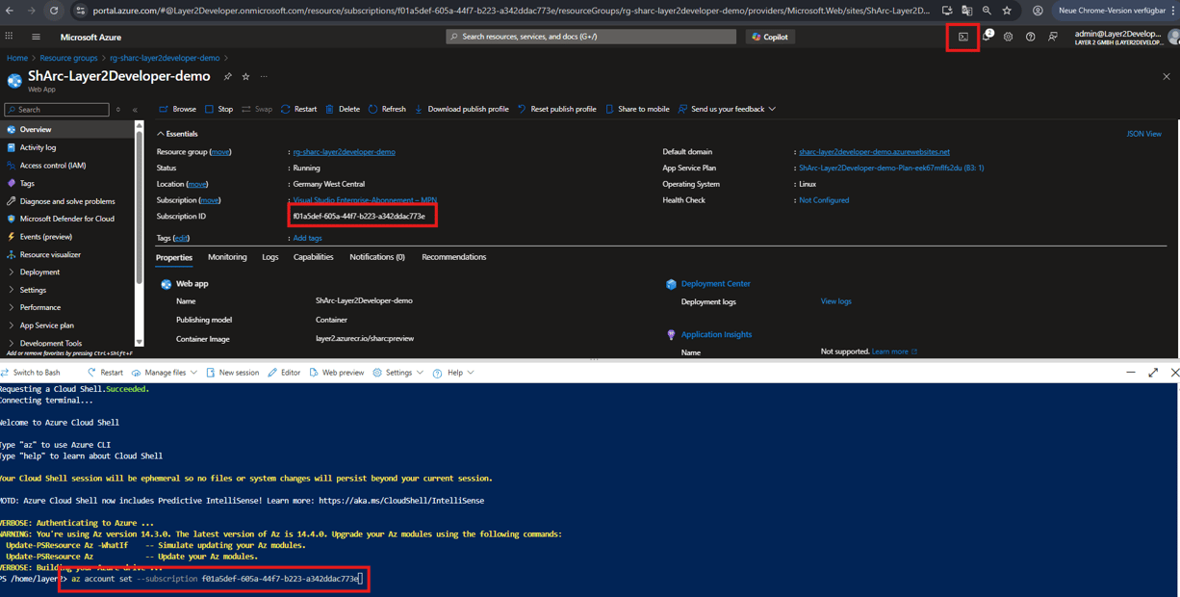The image size is (1180, 597).
Task: Click the Copilot button
Action: (770, 37)
